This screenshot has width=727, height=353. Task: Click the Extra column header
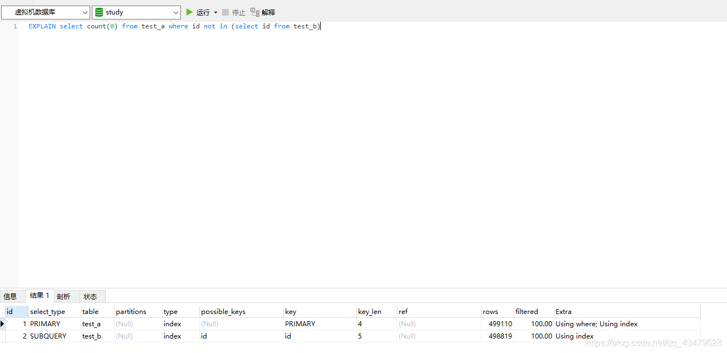(x=627, y=311)
